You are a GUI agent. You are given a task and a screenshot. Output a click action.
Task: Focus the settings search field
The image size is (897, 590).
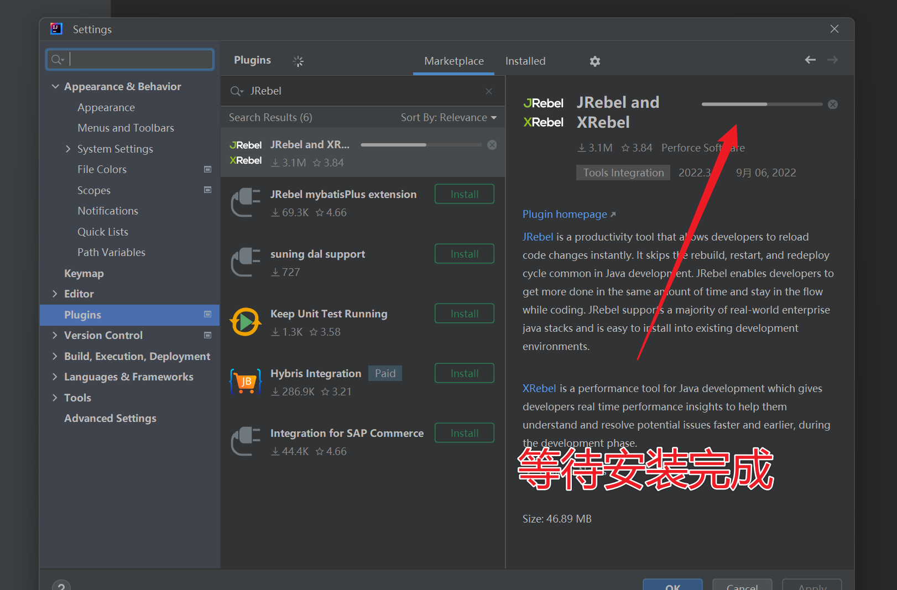129,60
